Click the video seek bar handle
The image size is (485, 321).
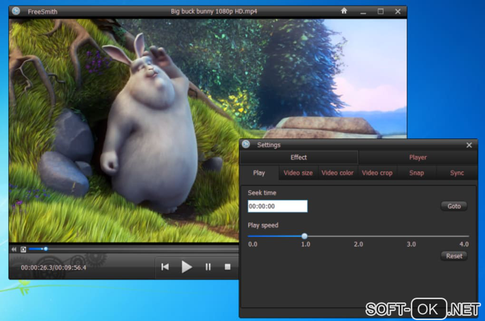tap(46, 249)
